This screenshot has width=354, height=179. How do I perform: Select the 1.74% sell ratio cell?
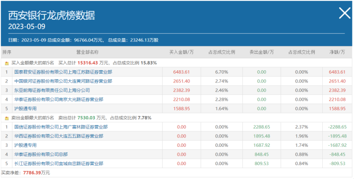pyautogui.click(x=301, y=145)
